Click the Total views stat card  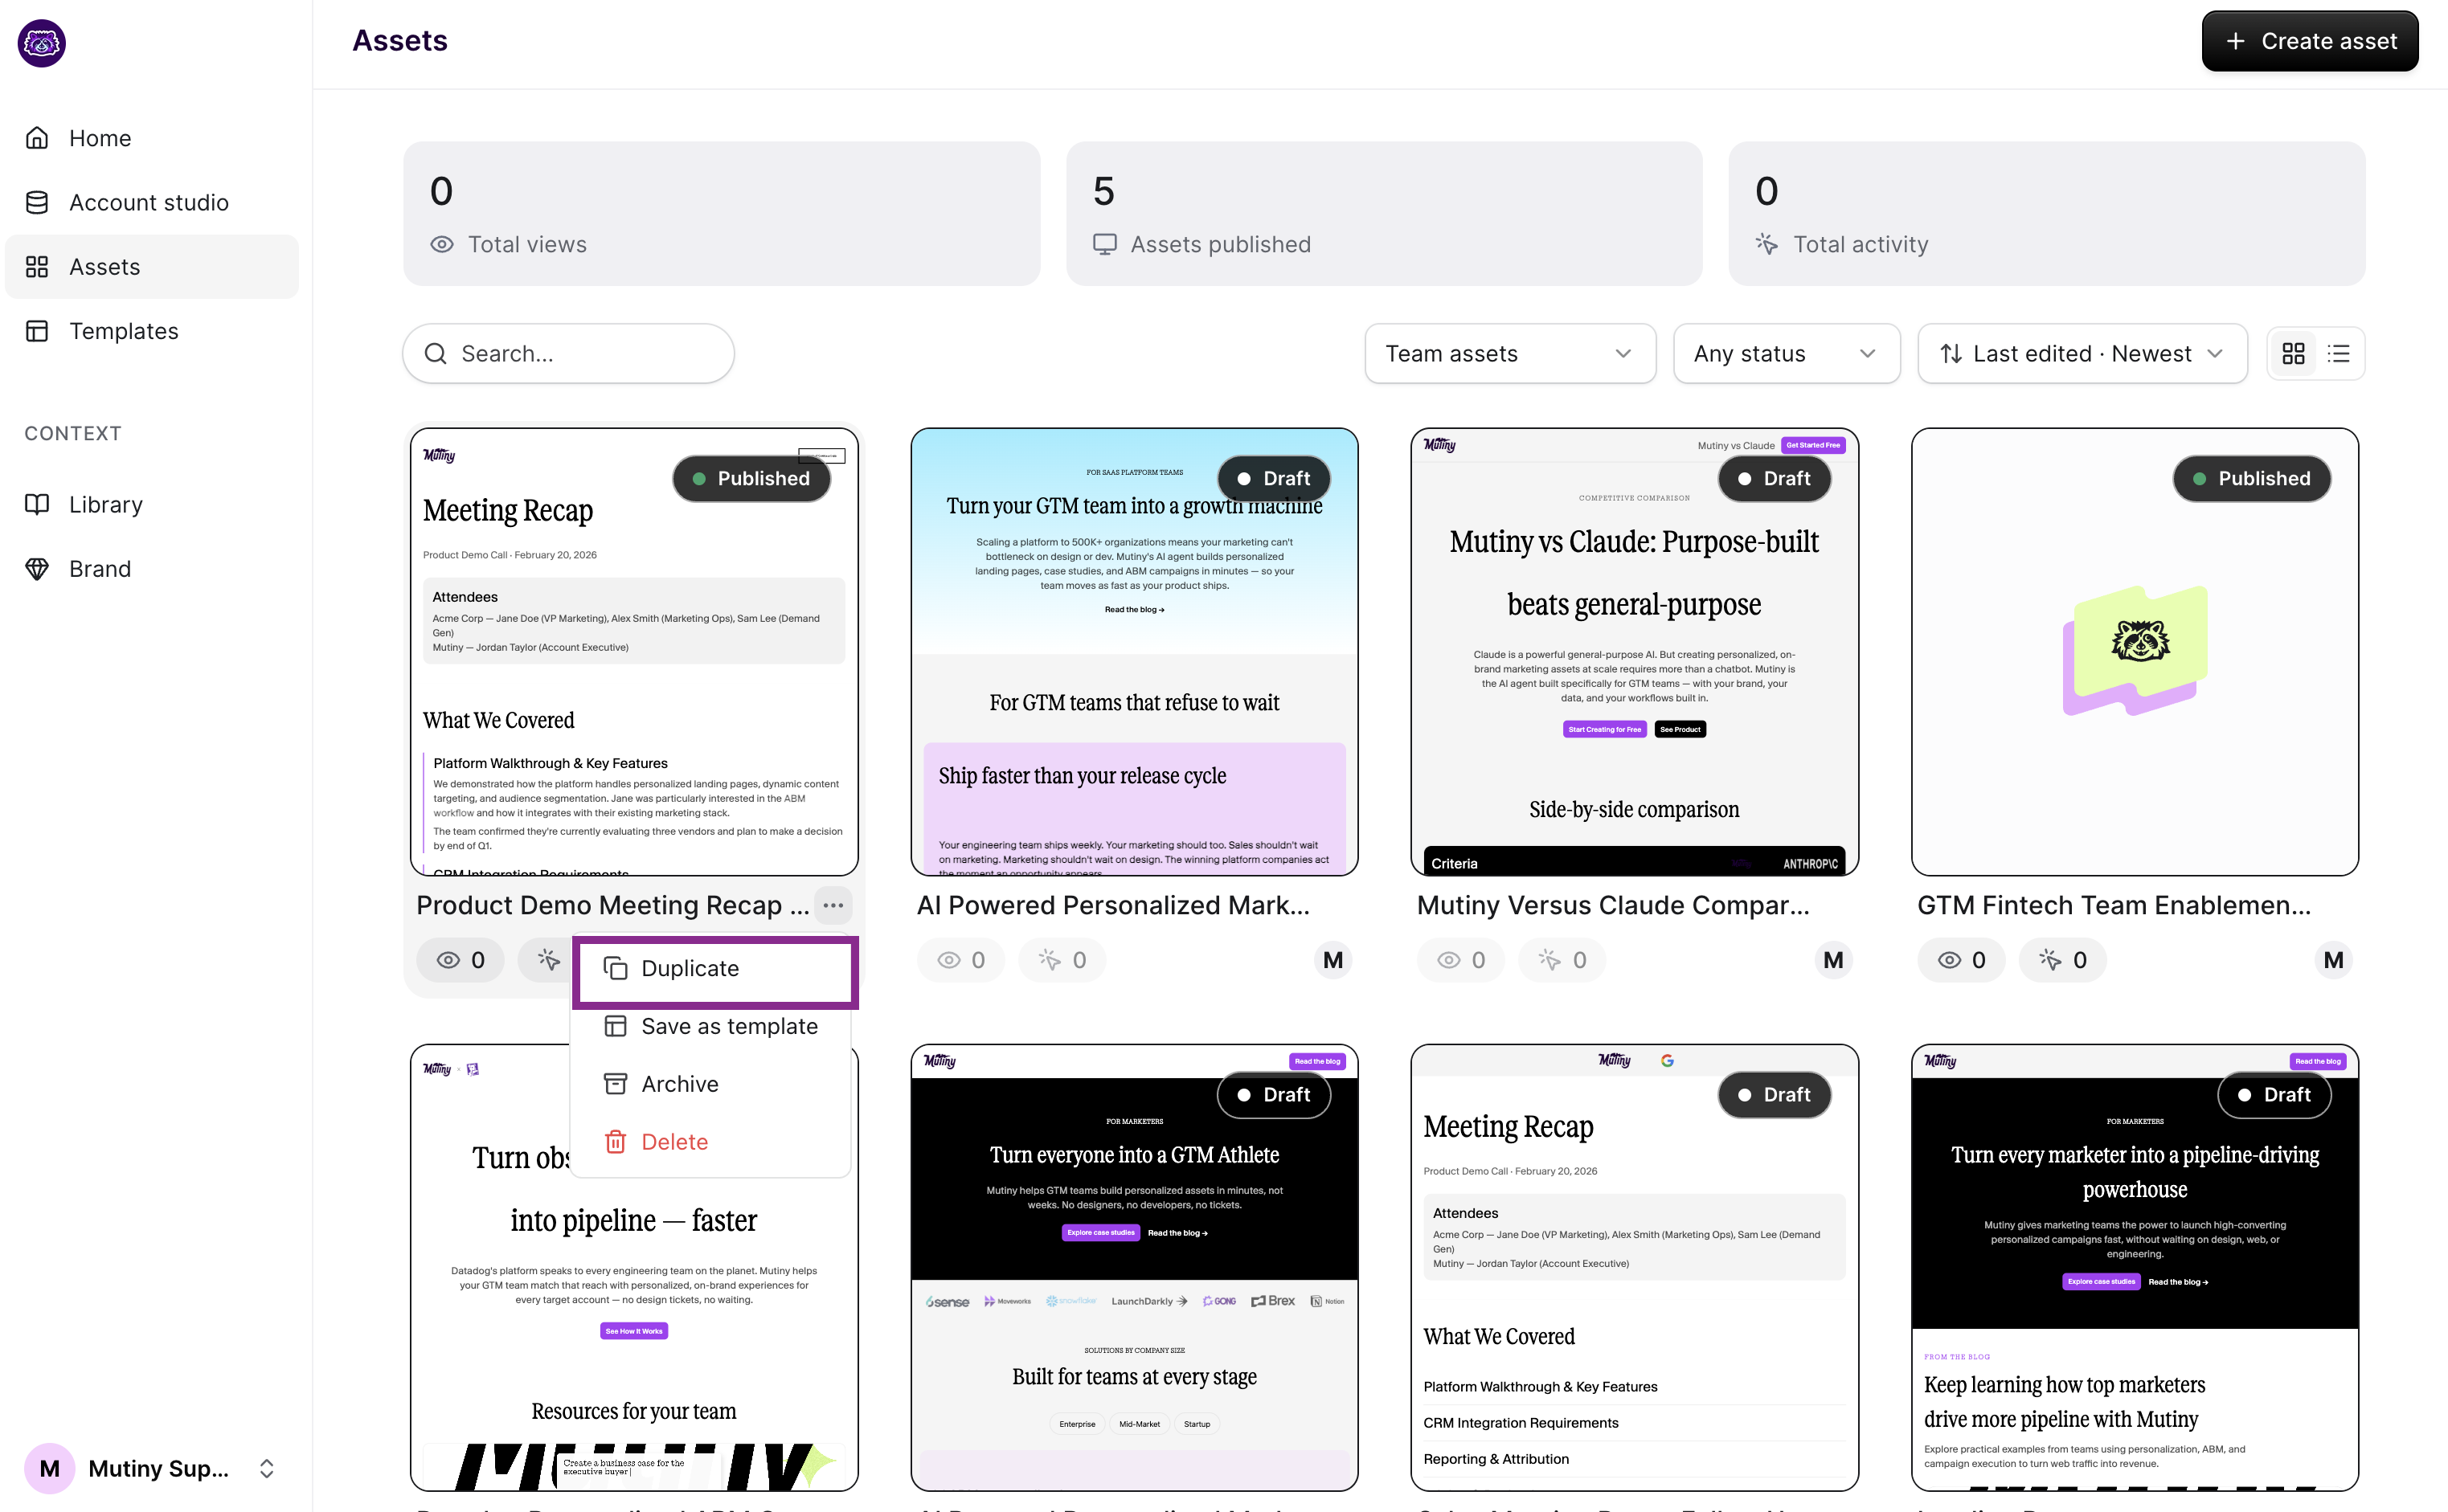pos(721,213)
